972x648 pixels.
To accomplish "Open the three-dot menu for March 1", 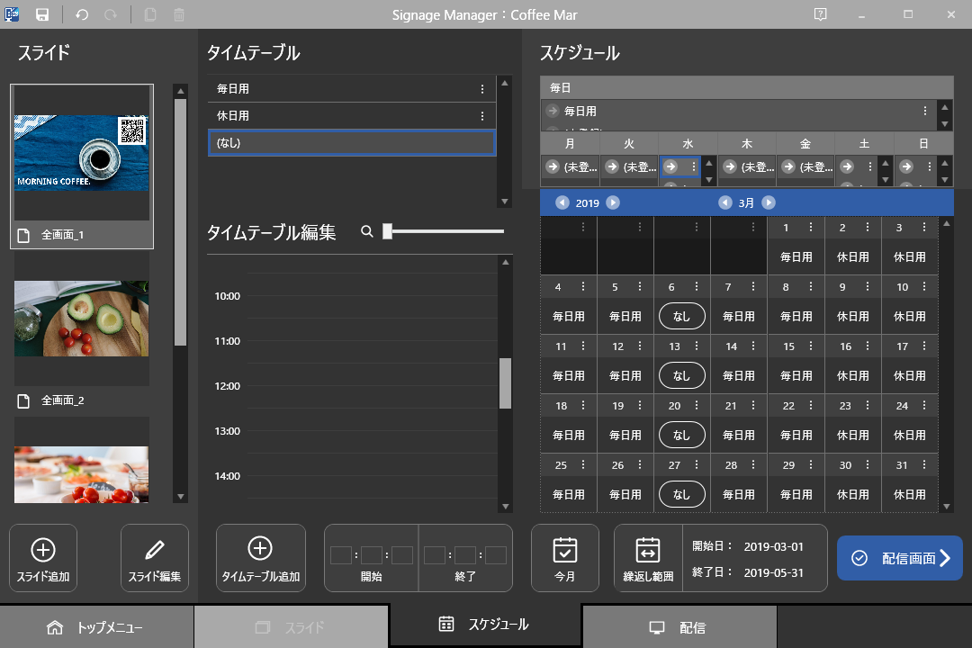I will click(x=811, y=228).
